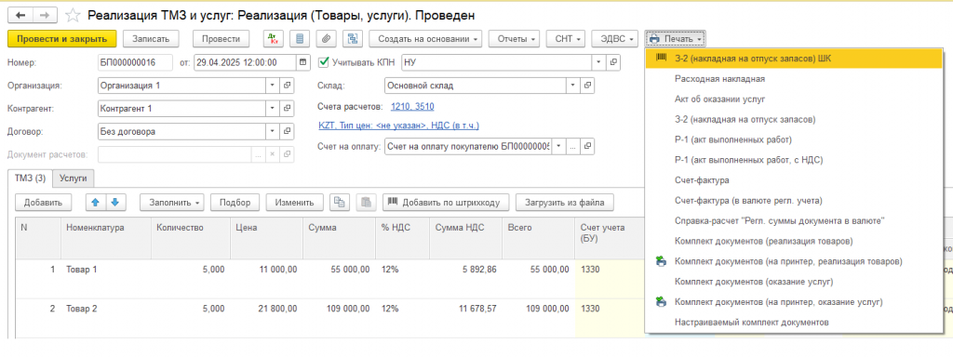The image size is (953, 357).
Task: Click the Изменить button
Action: click(x=294, y=202)
